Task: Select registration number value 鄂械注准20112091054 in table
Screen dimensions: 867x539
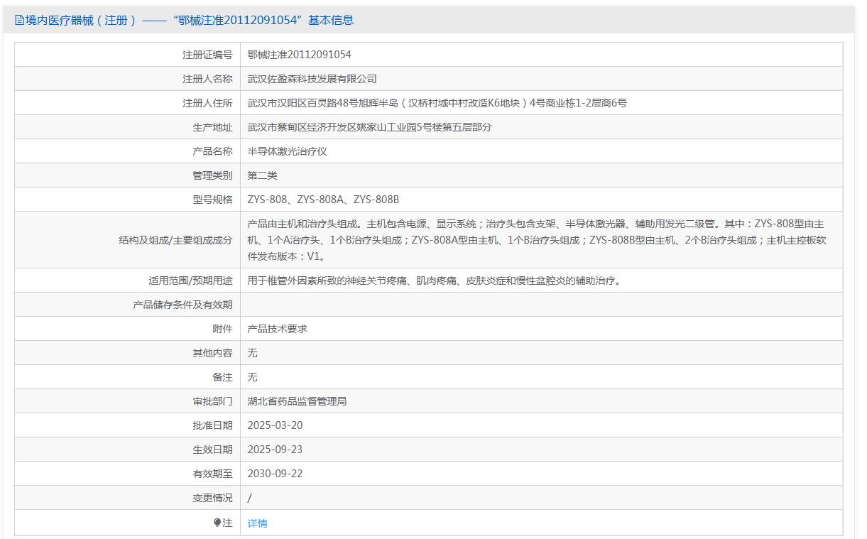Action: tap(299, 55)
